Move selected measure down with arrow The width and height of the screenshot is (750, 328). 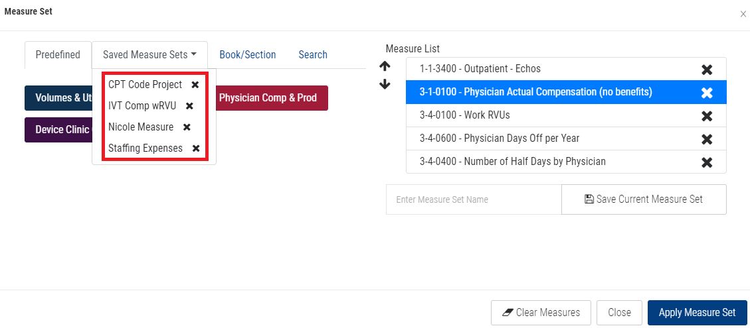(385, 84)
